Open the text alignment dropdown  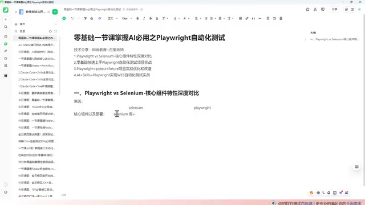coord(198,18)
